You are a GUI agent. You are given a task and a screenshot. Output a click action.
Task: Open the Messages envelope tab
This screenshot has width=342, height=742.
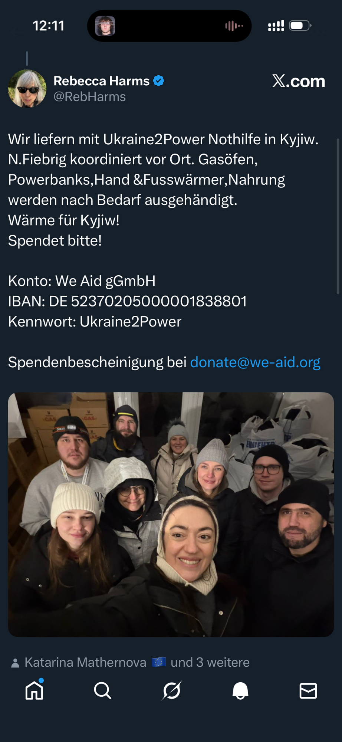[x=308, y=691]
